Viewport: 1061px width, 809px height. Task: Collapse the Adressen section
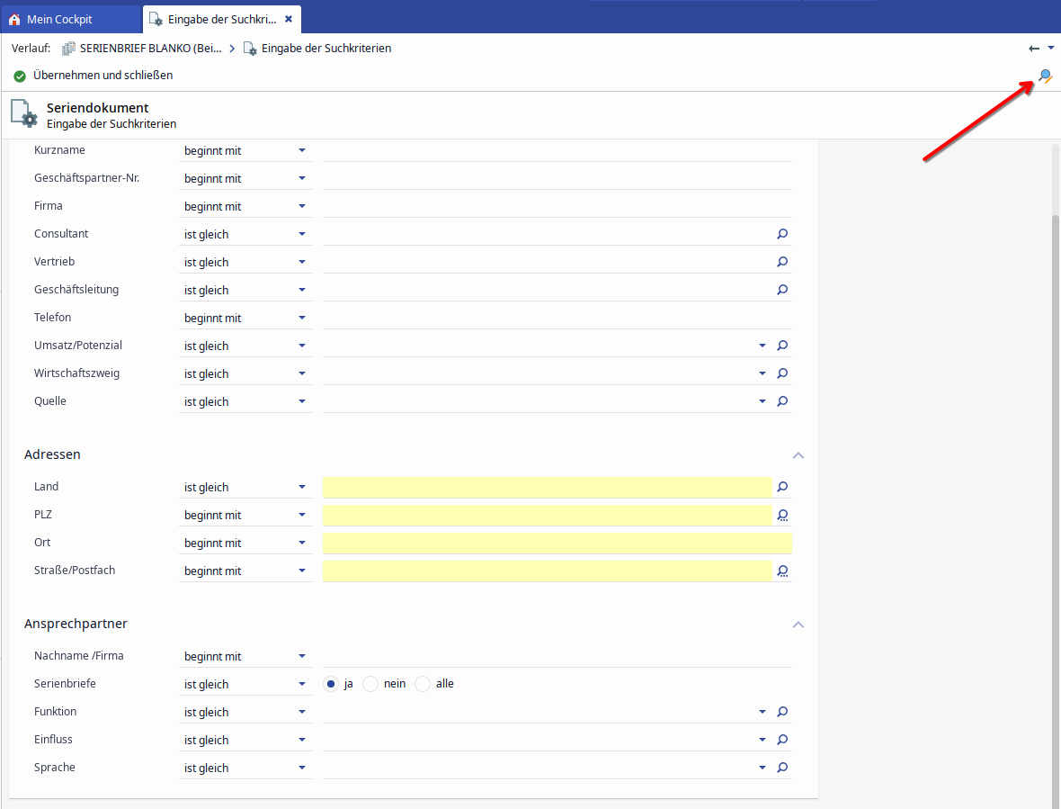tap(798, 455)
